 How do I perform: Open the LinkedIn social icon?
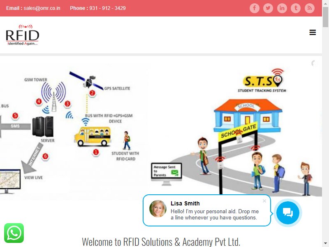point(282,8)
